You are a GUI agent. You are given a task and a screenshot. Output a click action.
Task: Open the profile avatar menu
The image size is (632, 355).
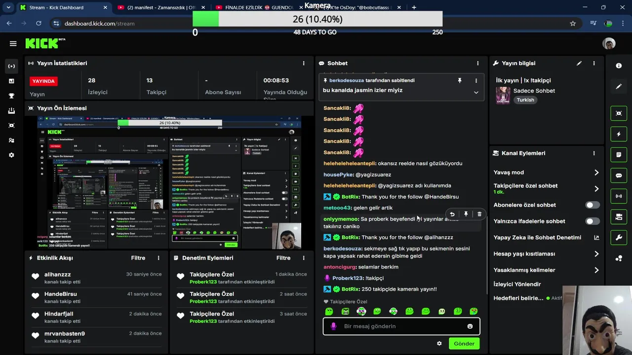click(609, 43)
